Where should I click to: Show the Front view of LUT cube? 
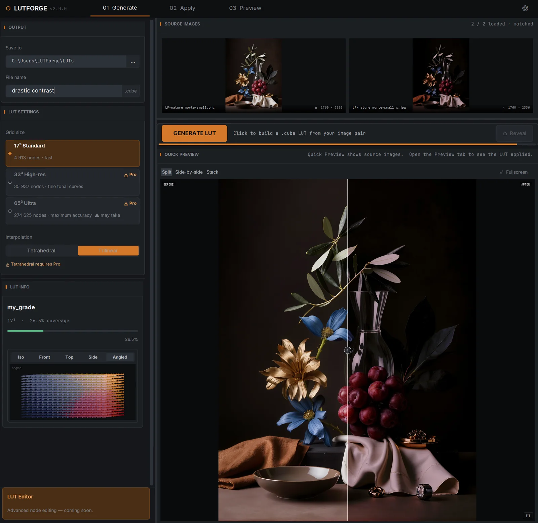coord(44,357)
